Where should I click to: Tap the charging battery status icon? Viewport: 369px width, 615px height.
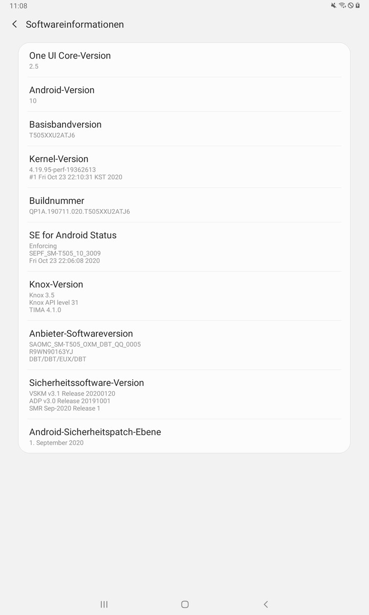[x=357, y=6]
